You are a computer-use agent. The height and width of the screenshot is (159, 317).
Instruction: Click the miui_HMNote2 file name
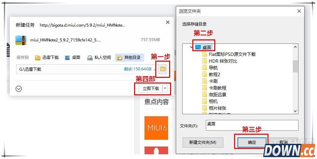65,40
